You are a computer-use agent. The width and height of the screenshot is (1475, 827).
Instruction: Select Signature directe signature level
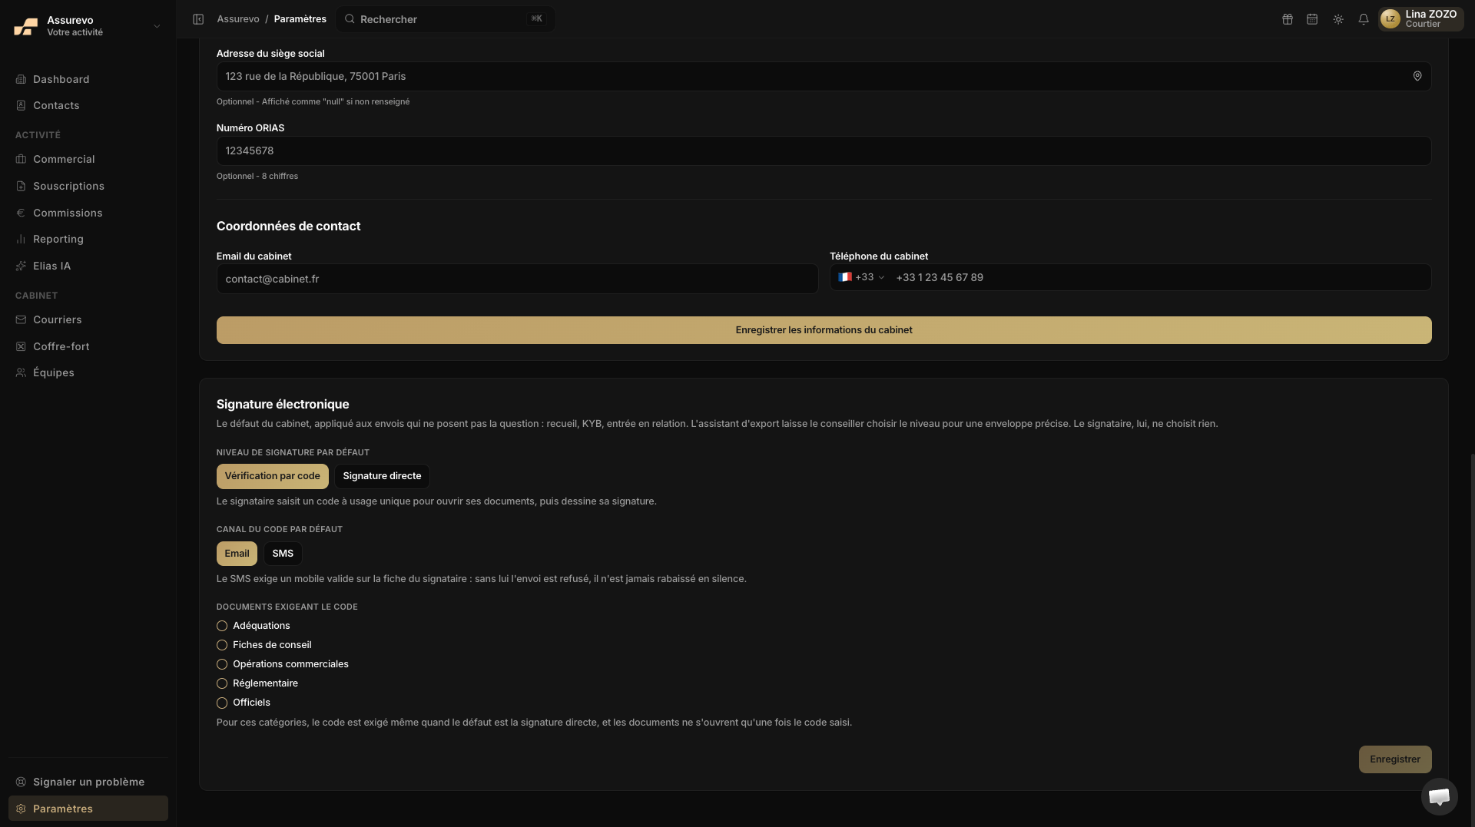tap(382, 477)
